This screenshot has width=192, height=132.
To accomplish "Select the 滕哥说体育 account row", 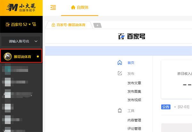I will [x=21, y=56].
